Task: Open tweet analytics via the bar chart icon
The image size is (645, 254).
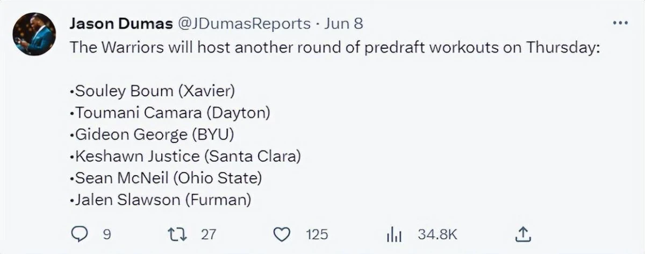Action: point(394,234)
